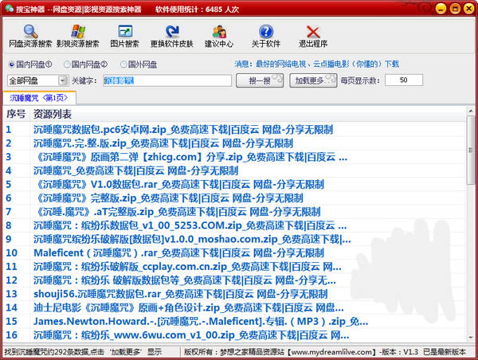The height and width of the screenshot is (360, 478).
Task: Open result 14 迪士尼电影 原画+角色设计.zip
Action: (x=188, y=308)
